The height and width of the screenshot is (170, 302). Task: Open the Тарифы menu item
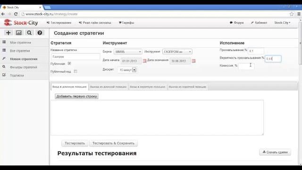pyautogui.click(x=126, y=23)
